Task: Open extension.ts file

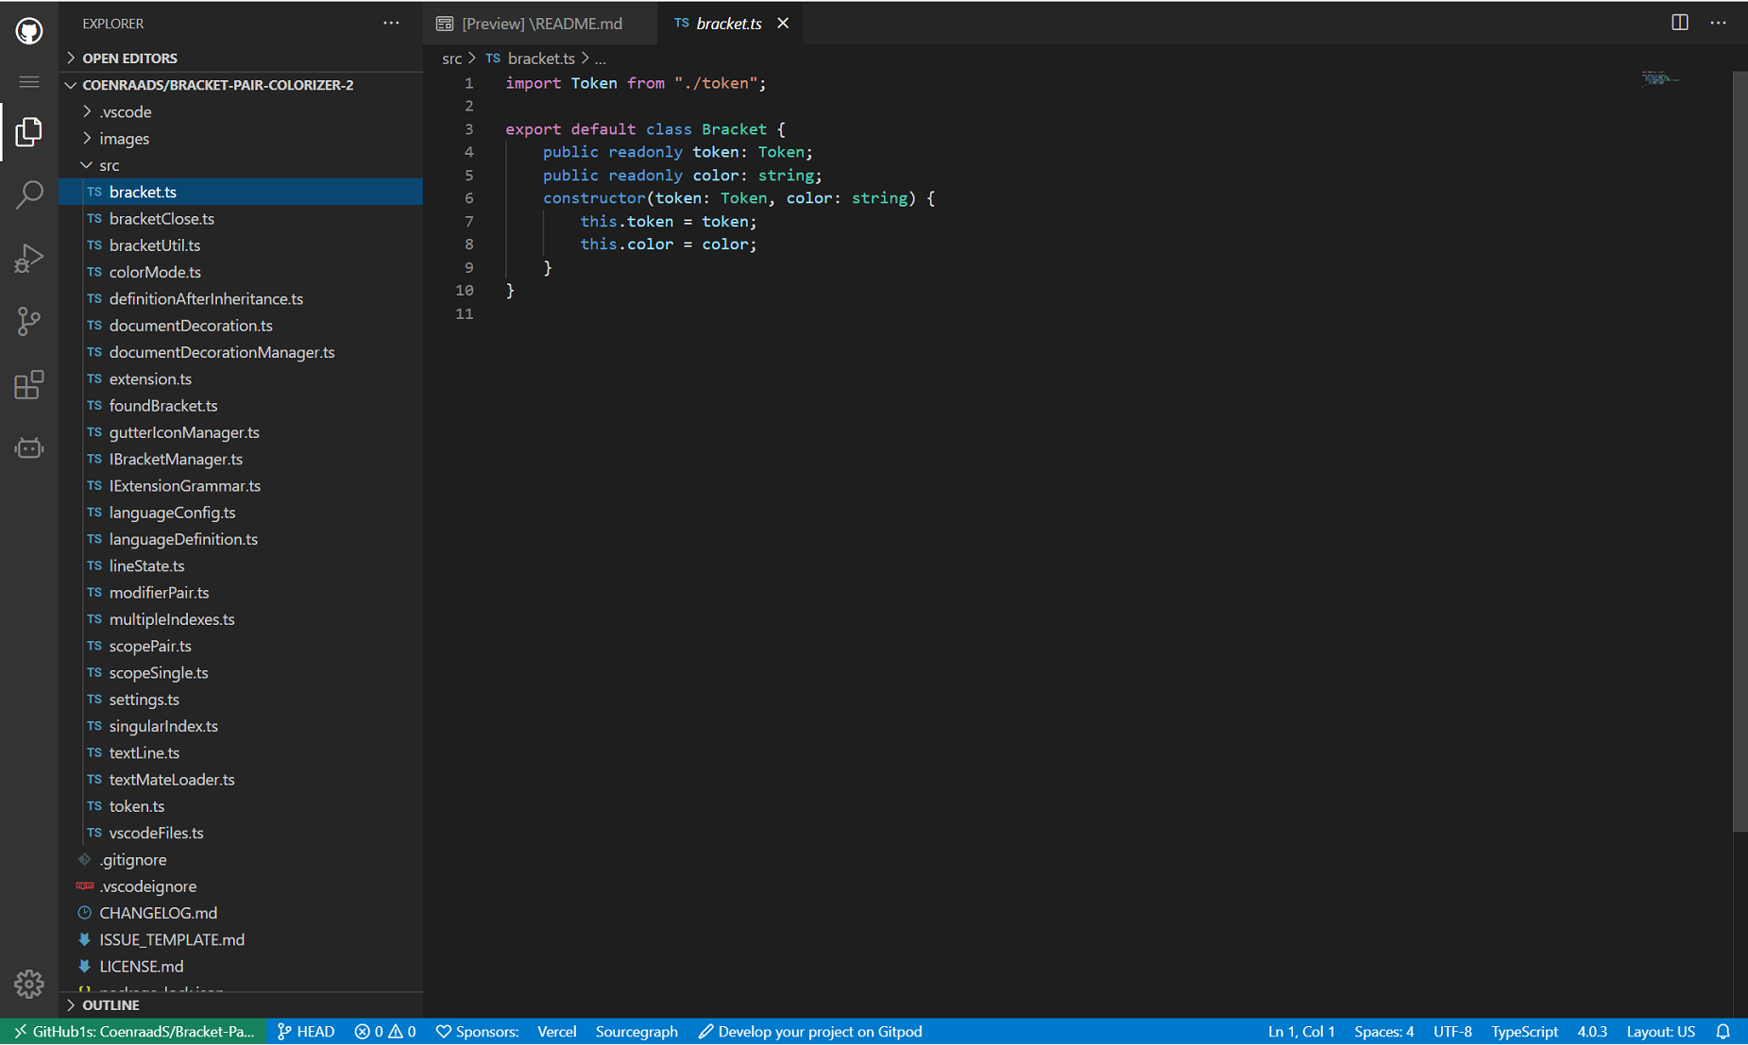Action: pos(241,379)
